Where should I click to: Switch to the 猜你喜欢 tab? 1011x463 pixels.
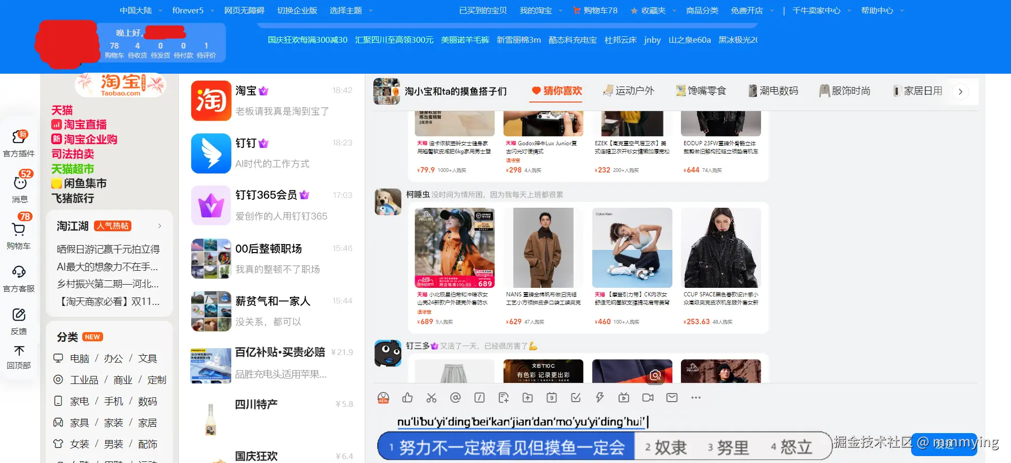pos(557,91)
